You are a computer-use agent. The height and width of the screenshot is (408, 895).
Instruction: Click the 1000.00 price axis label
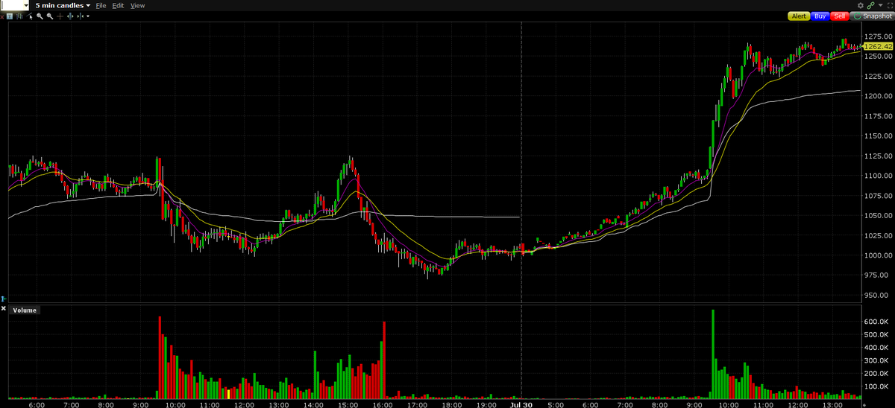(877, 255)
